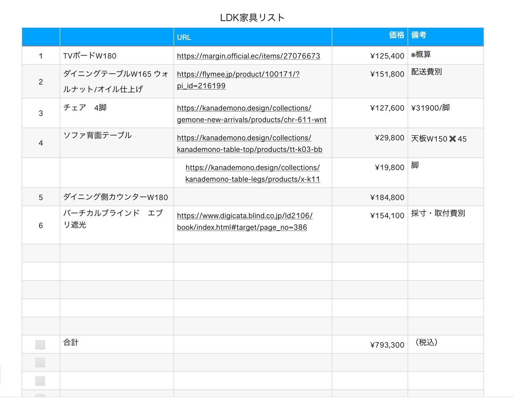
Task: Select the LDK家具リスト title
Action: pos(252,18)
